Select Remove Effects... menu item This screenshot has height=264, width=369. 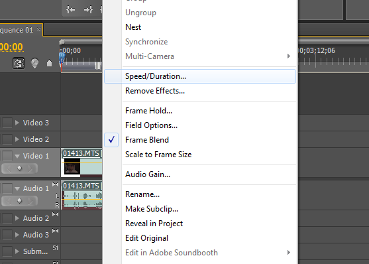pos(200,91)
